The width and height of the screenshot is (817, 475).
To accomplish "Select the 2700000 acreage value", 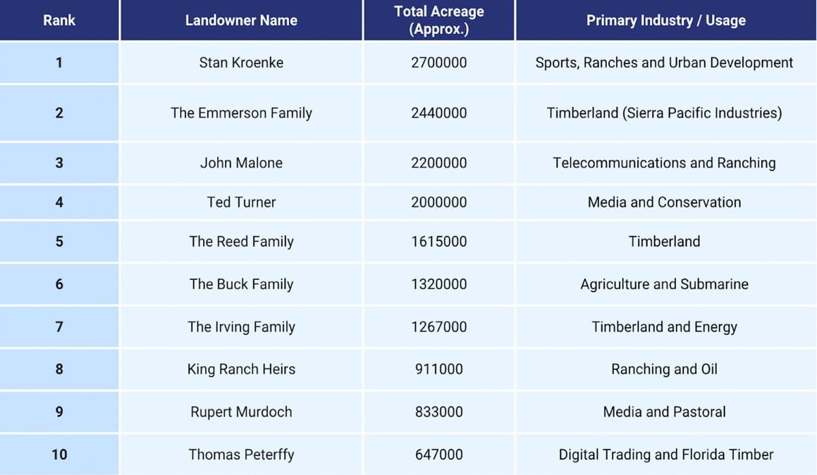I will (438, 63).
